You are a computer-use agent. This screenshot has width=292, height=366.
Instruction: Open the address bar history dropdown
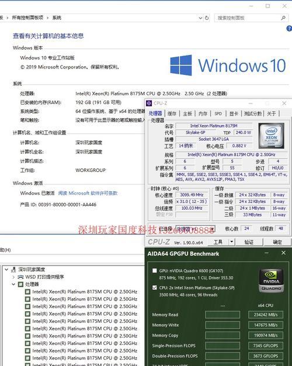pos(200,18)
